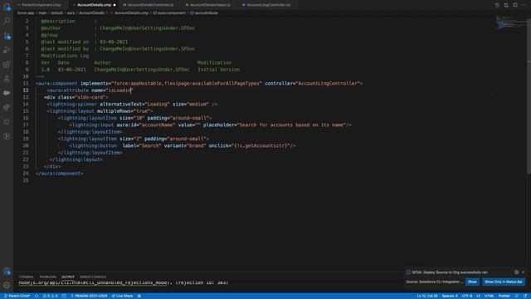
Task: Change the LF line ending in the status bar
Action: tap(478, 296)
